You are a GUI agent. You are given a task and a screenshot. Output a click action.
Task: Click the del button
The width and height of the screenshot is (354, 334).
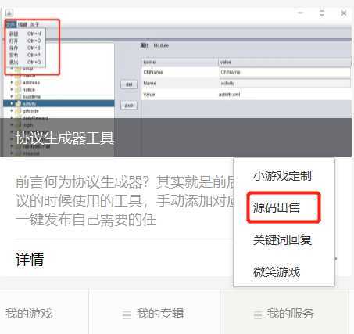click(x=129, y=84)
